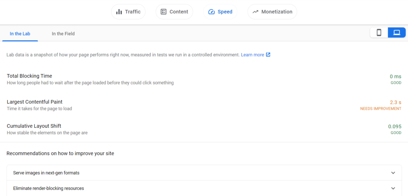This screenshot has width=408, height=196.
Task: Switch to In the Field tab
Action: 63,34
